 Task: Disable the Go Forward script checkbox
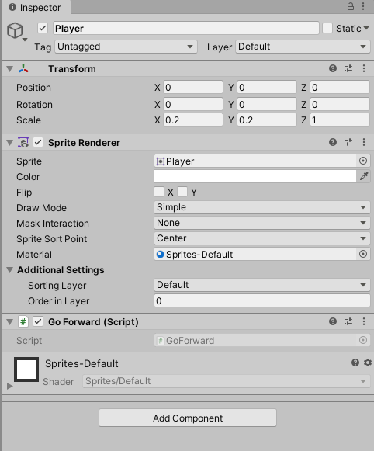38,321
